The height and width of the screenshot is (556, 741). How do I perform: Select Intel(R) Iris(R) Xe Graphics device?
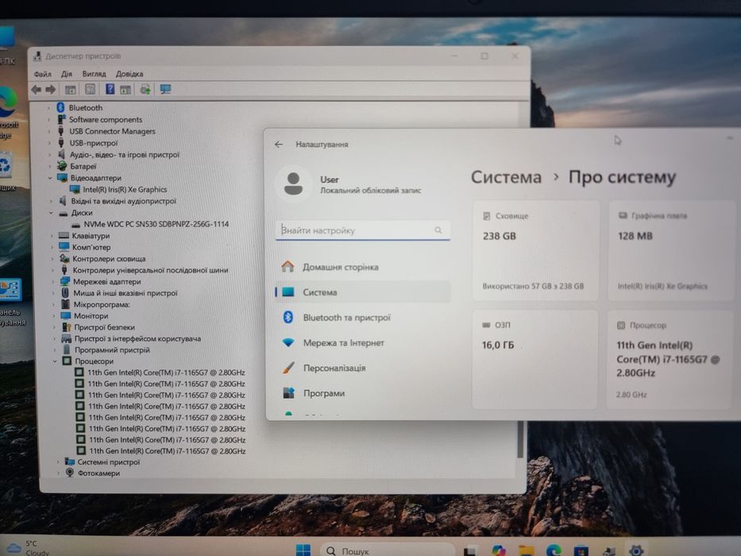(x=125, y=189)
